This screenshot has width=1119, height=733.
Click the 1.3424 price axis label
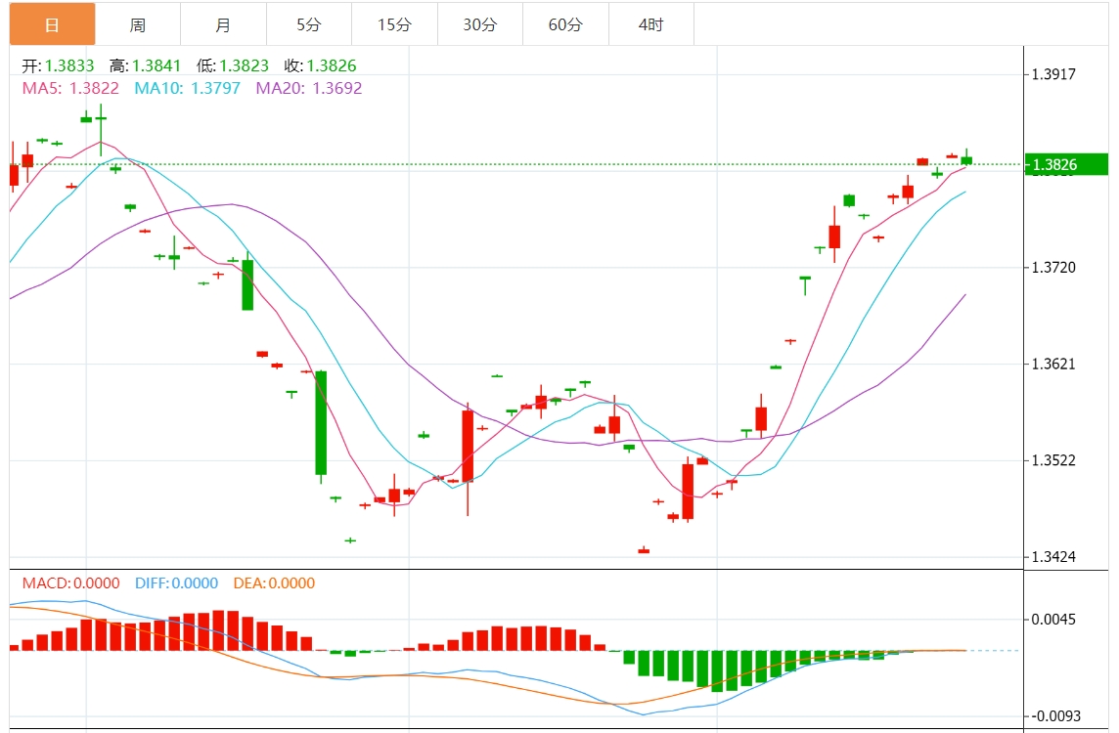tap(1054, 558)
